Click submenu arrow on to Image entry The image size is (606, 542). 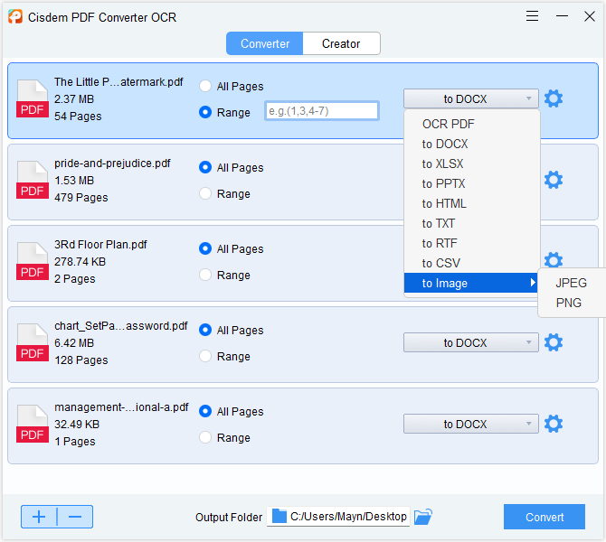point(533,283)
